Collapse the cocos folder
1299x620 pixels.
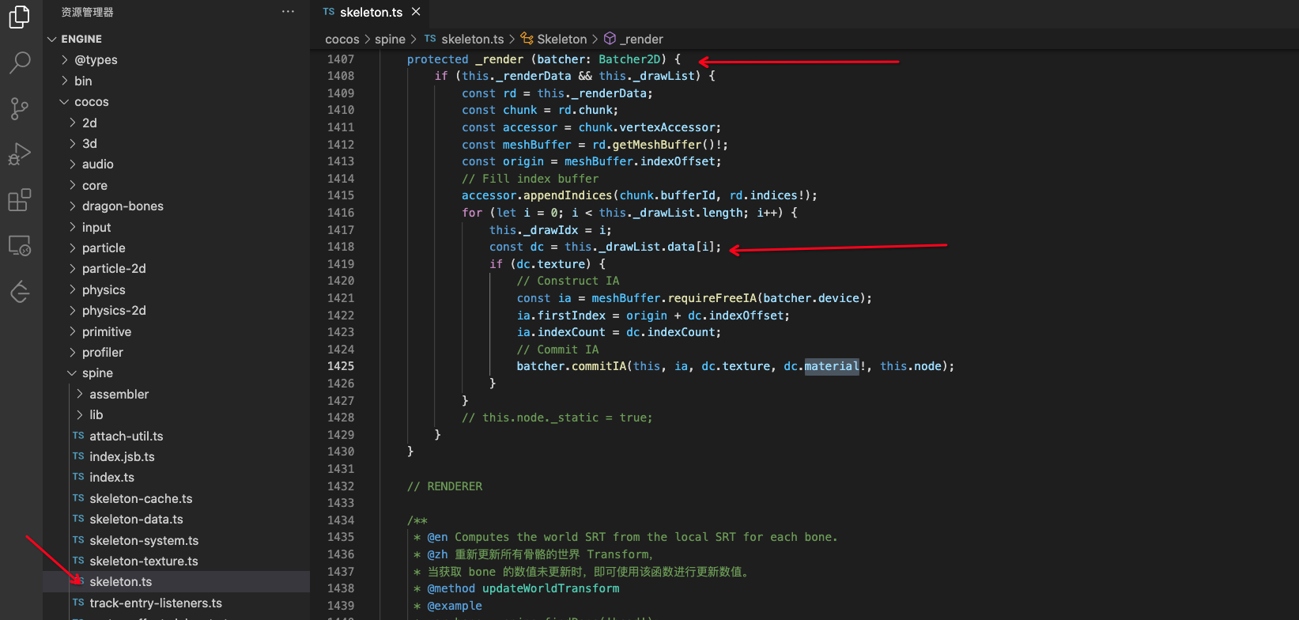point(65,102)
